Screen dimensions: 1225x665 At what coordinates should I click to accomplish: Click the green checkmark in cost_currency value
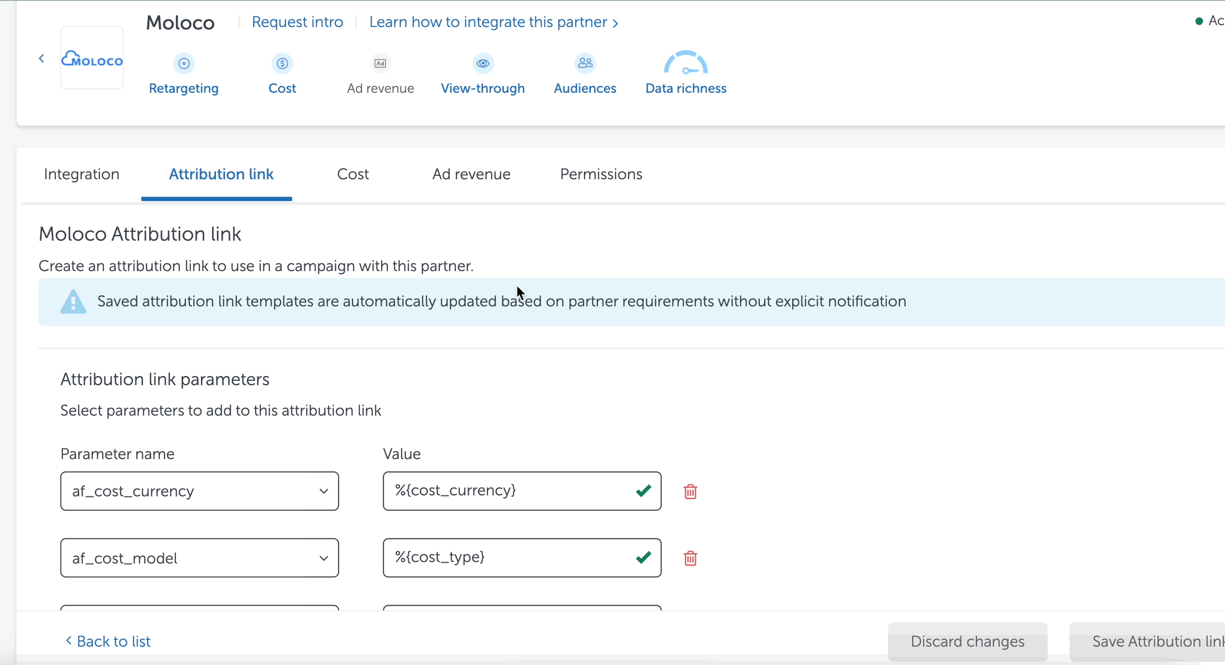pos(644,491)
